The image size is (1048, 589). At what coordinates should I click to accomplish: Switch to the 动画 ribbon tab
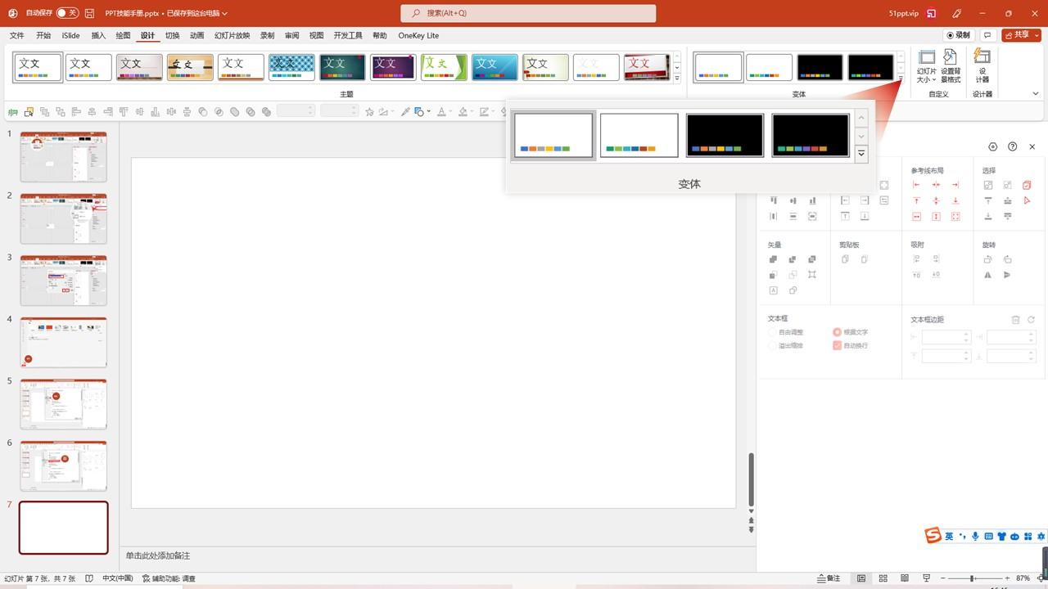coord(196,35)
